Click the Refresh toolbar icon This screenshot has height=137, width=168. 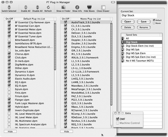coord(48,7)
